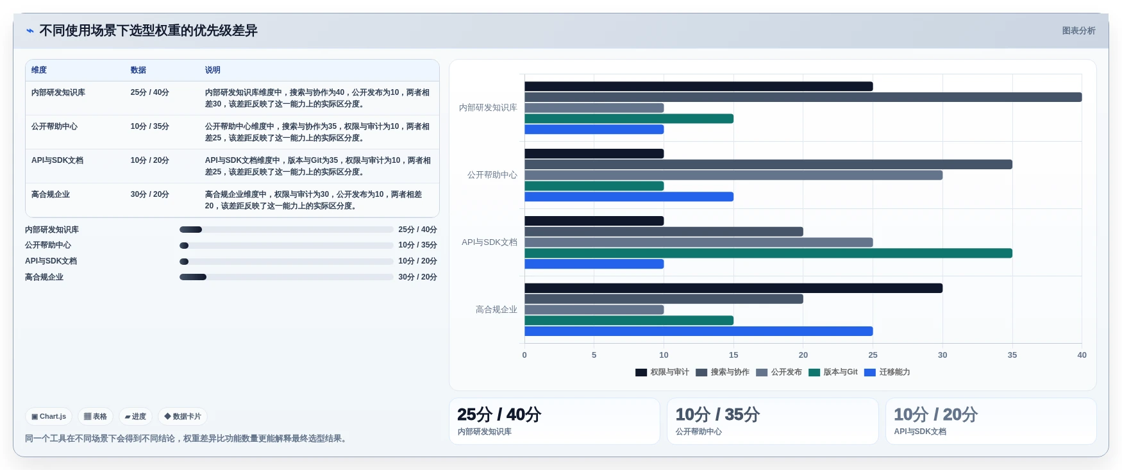Select the 数据卡片 tag chip
Screen dimensions: 1122x470
[x=183, y=416]
